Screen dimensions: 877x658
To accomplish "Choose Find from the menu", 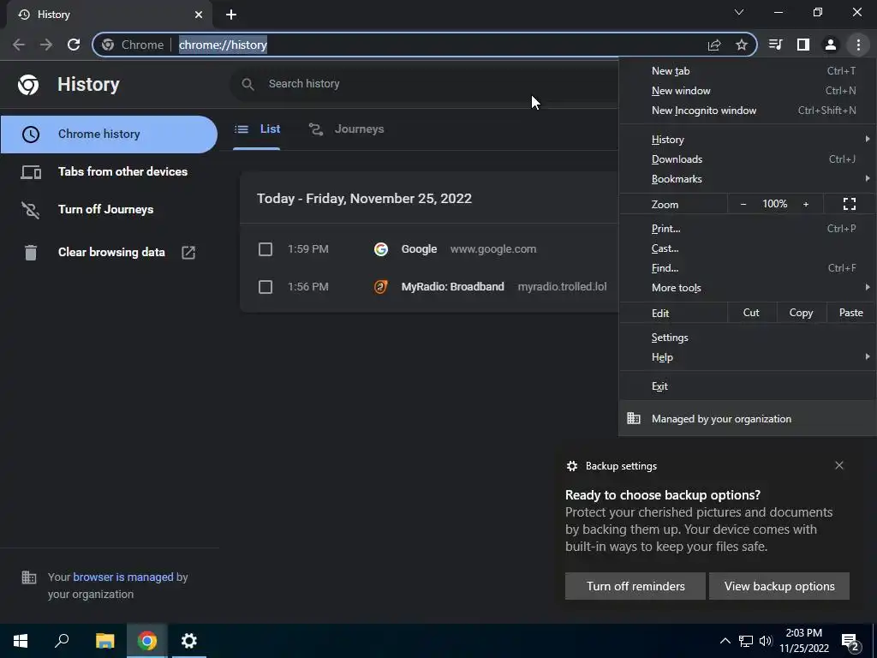I will tap(748, 268).
